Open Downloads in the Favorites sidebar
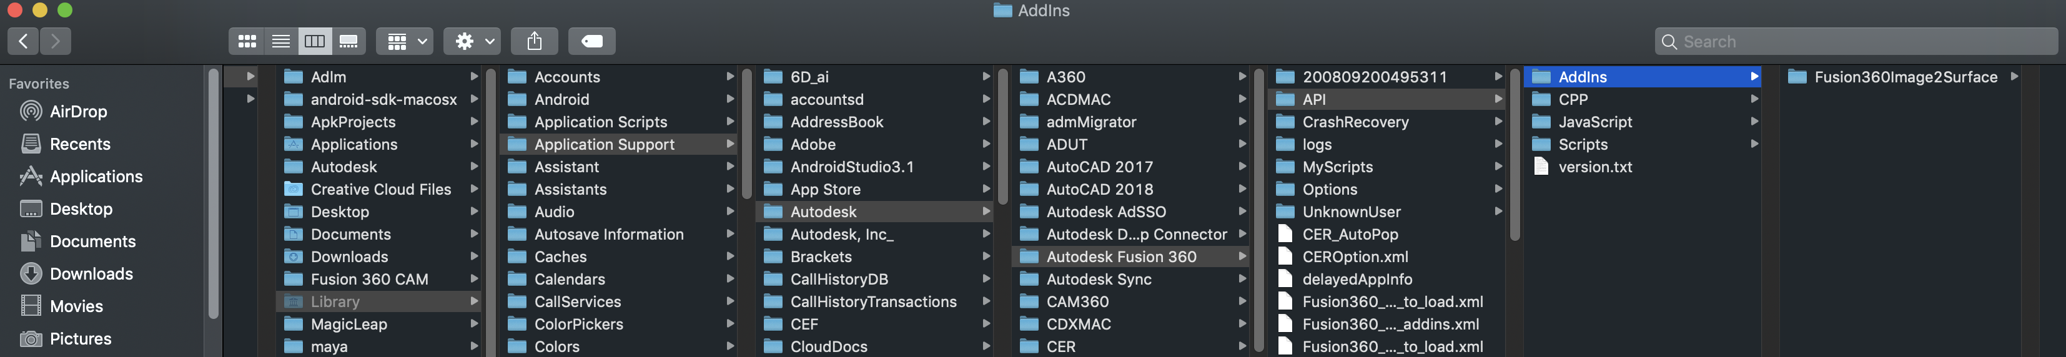This screenshot has height=357, width=2066. tap(91, 275)
